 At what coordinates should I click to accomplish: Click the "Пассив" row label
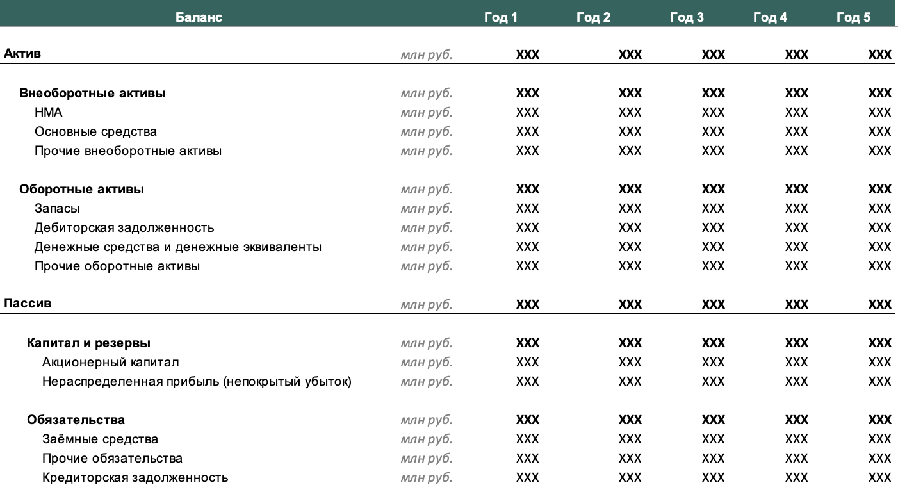point(28,304)
